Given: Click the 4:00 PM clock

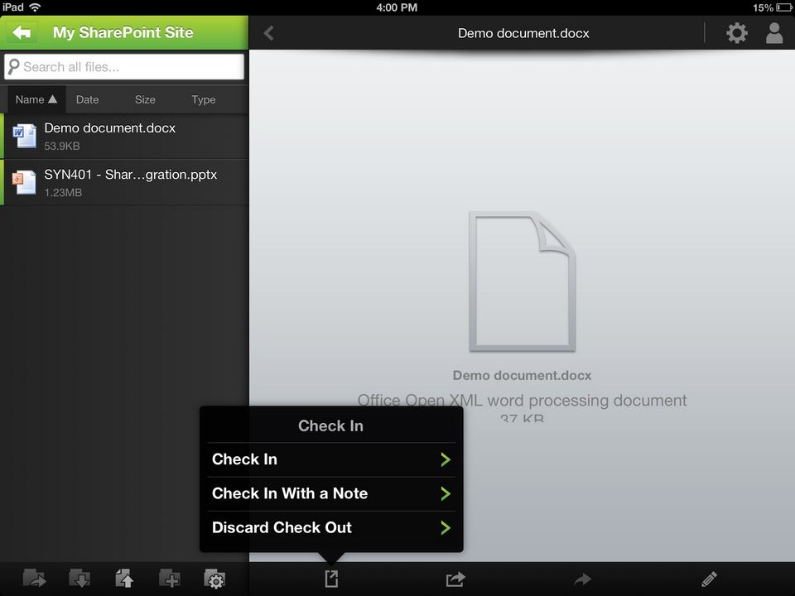Looking at the screenshot, I should point(397,7).
